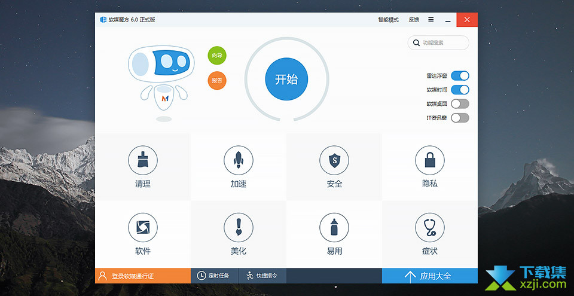Click the 软媒魔方 6.0 正式版 title text
Screen dimensions: 574x296
pyautogui.click(x=132, y=20)
